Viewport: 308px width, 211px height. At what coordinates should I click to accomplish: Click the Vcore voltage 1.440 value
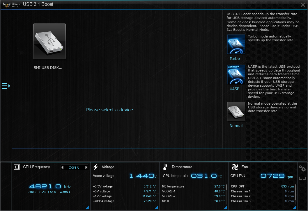point(143,176)
